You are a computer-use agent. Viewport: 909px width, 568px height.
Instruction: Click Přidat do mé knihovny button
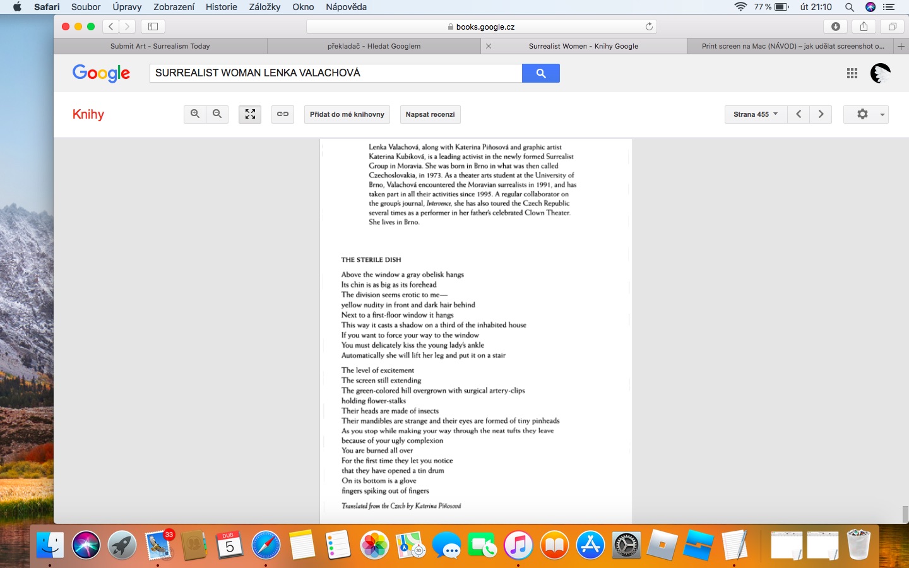[347, 114]
